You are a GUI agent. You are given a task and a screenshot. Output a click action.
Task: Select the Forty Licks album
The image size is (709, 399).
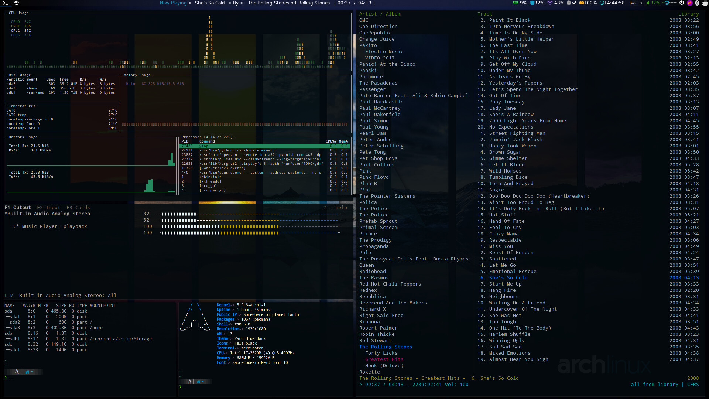[381, 353]
